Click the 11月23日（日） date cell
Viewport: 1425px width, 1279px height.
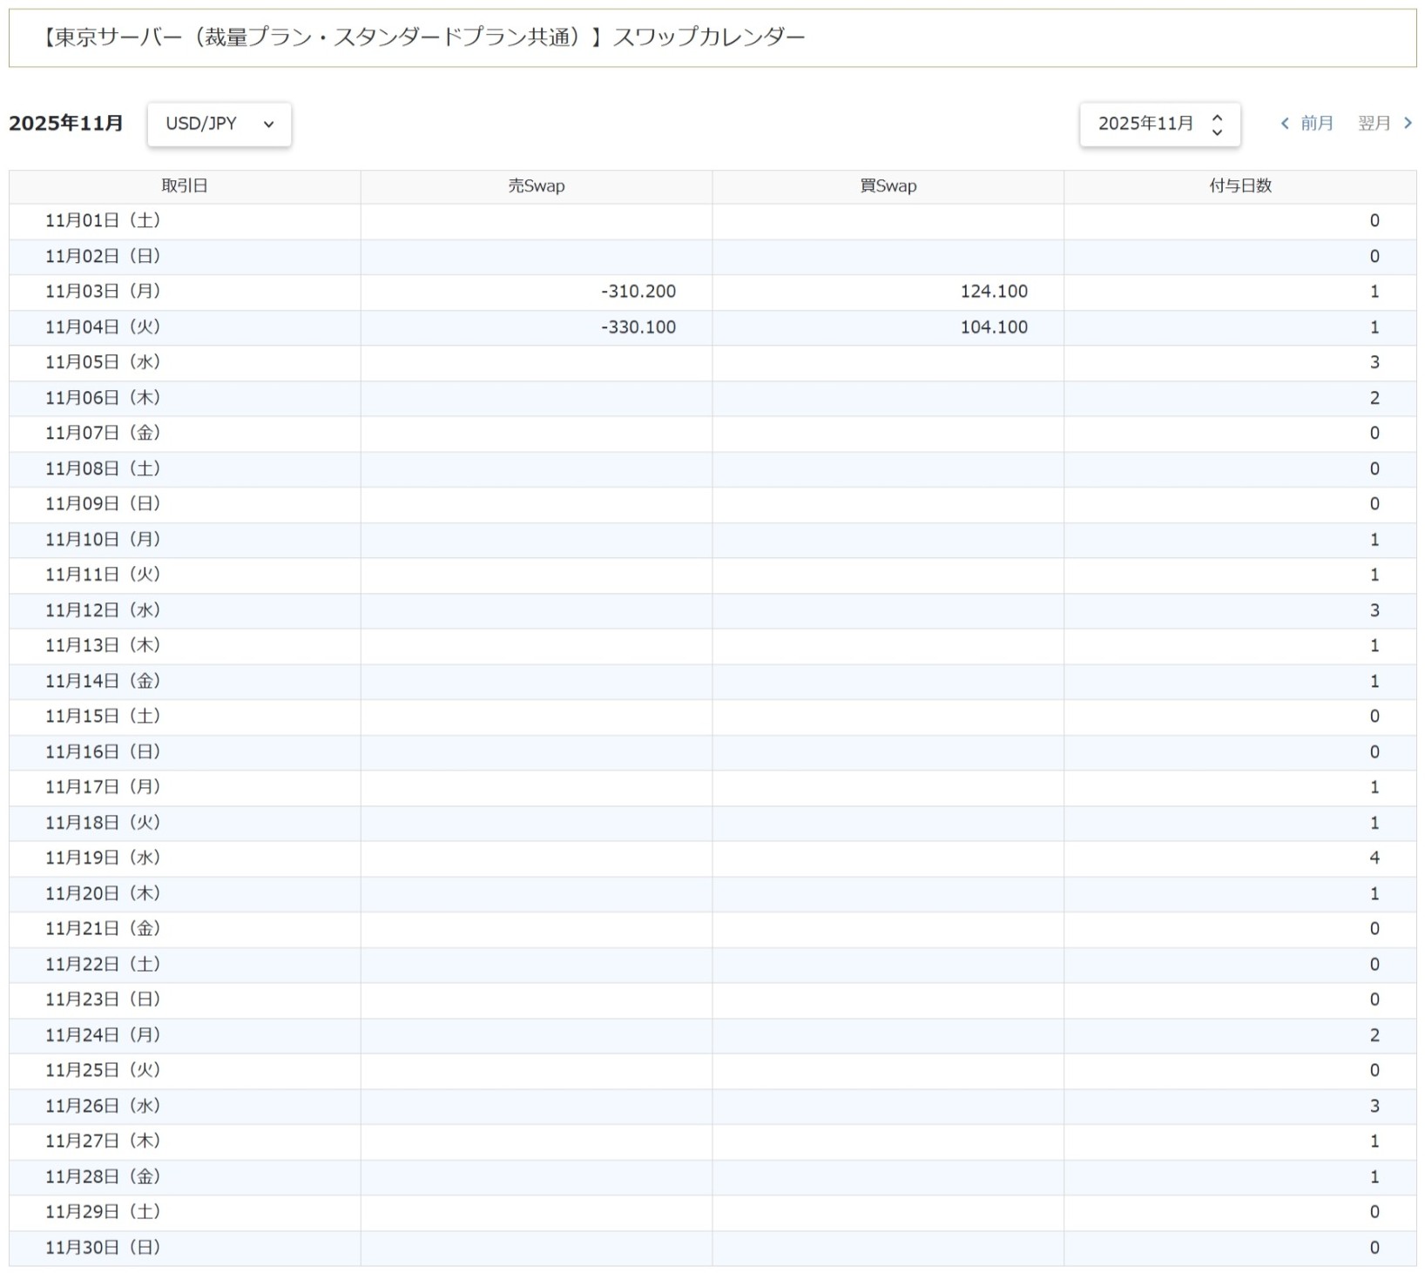pyautogui.click(x=185, y=1000)
